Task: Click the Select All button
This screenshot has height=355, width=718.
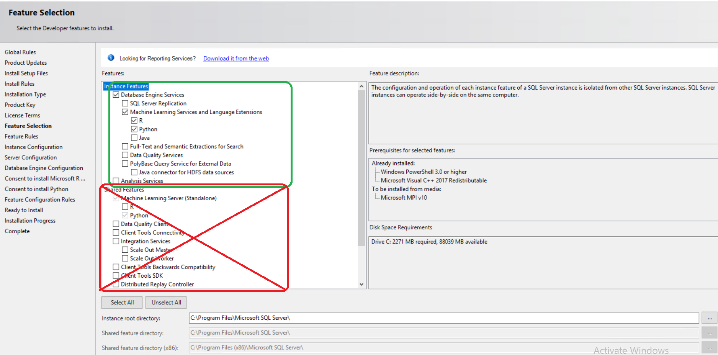Action: [x=122, y=303]
